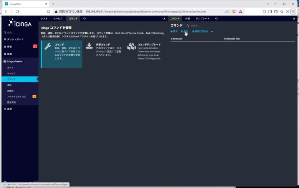The height and width of the screenshot is (188, 299).
Task: Open the Brave wallet icon
Action: pyautogui.click(x=276, y=12)
